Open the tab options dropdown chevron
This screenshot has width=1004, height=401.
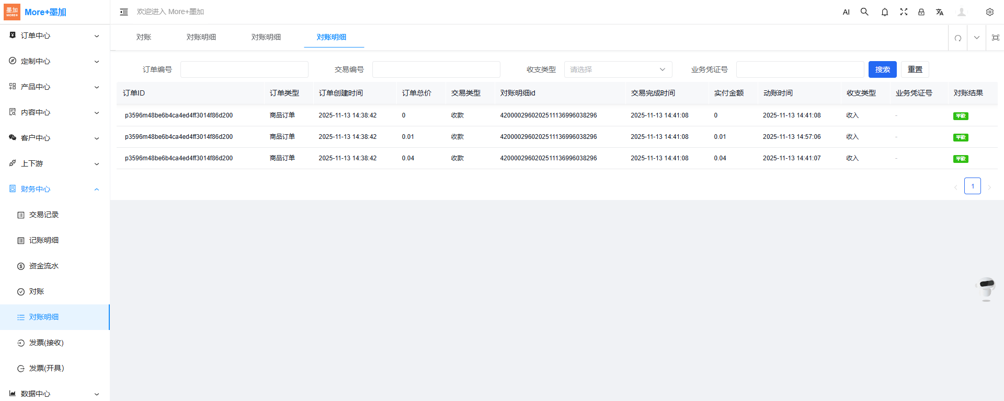tap(977, 38)
